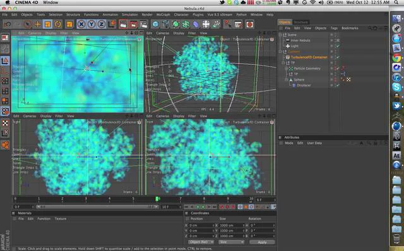Open Display menu in bottom-right viewport
Viewport: 404px width, 251px height.
(x=179, y=116)
